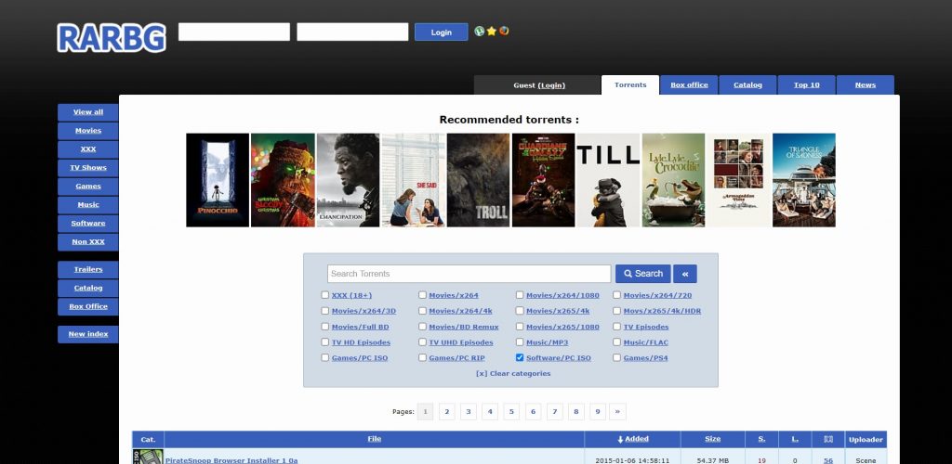The height and width of the screenshot is (464, 952).
Task: Uncheck the Software/PC ISO checkbox
Action: 520,358
